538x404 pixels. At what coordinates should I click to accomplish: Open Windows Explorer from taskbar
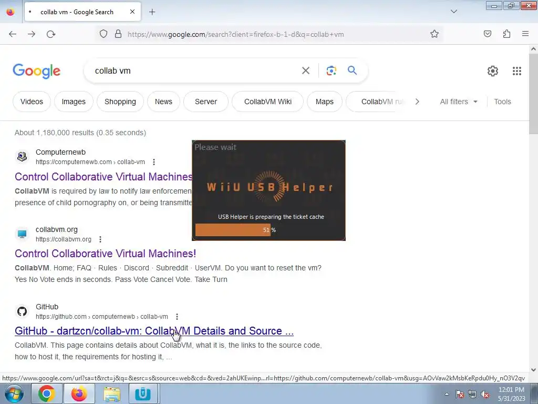(112, 393)
